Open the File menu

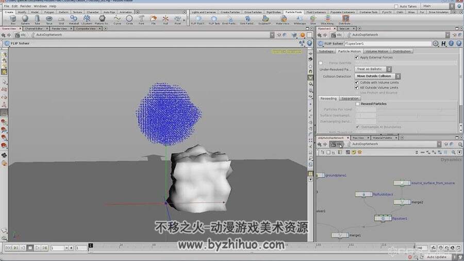point(6,6)
